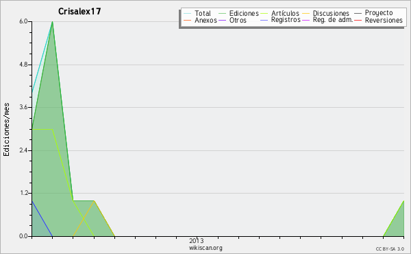Image resolution: width=411 pixels, height=254 pixels.
Task: Select the Reversiones legend label
Action: pyautogui.click(x=384, y=20)
